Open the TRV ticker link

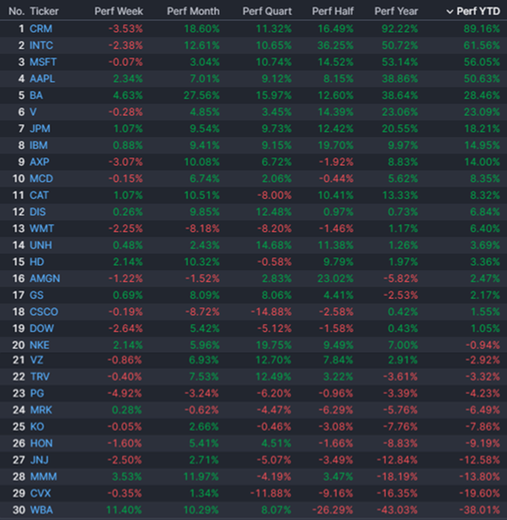coord(40,377)
